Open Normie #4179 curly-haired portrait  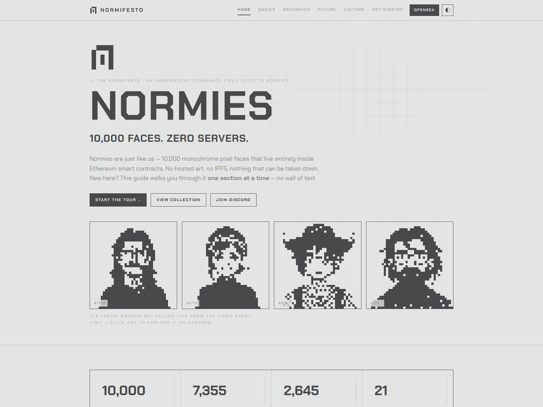pyautogui.click(x=225, y=265)
